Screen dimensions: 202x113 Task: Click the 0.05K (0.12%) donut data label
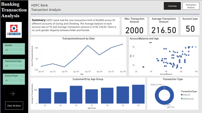coord(156,85)
